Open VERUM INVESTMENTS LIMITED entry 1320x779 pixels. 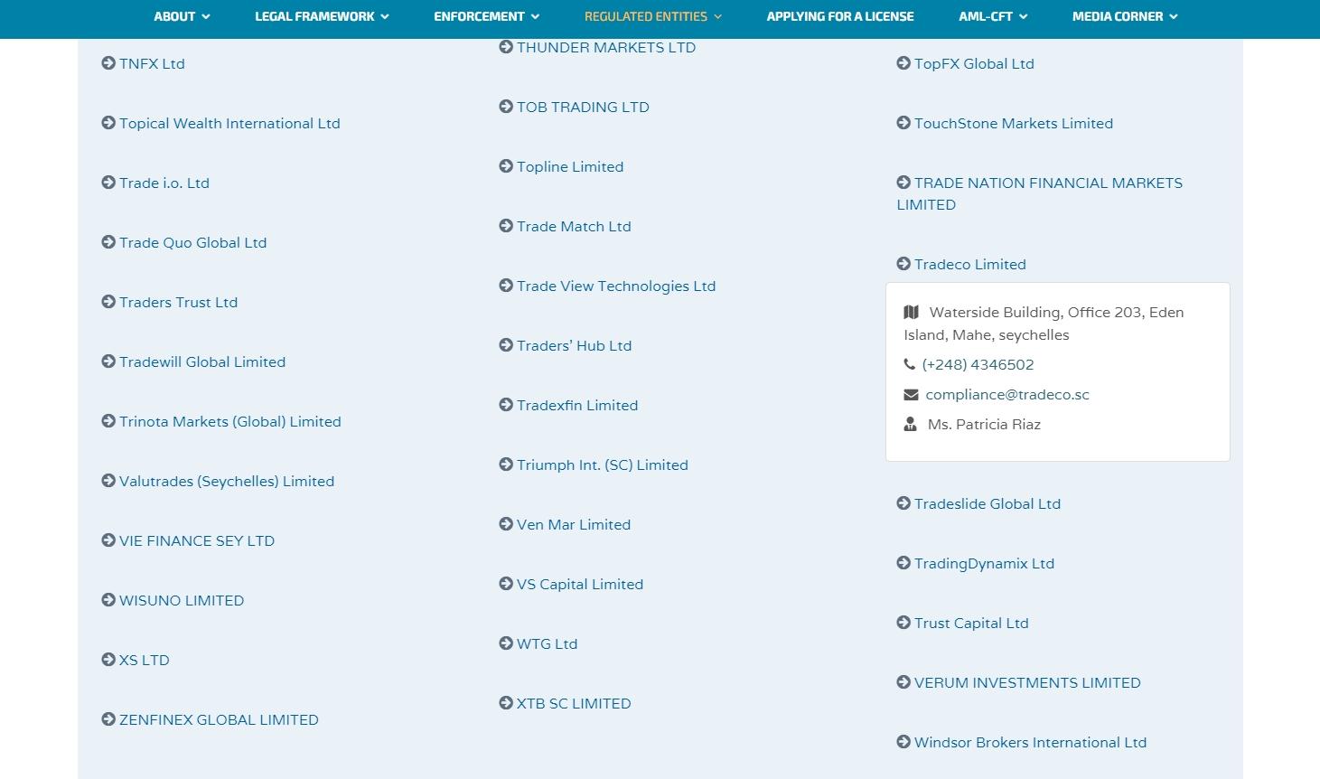[x=1027, y=682]
